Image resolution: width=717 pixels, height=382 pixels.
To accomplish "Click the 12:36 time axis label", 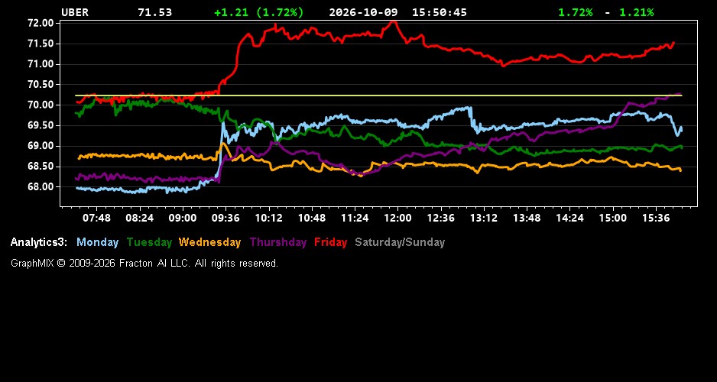I will 441,219.
